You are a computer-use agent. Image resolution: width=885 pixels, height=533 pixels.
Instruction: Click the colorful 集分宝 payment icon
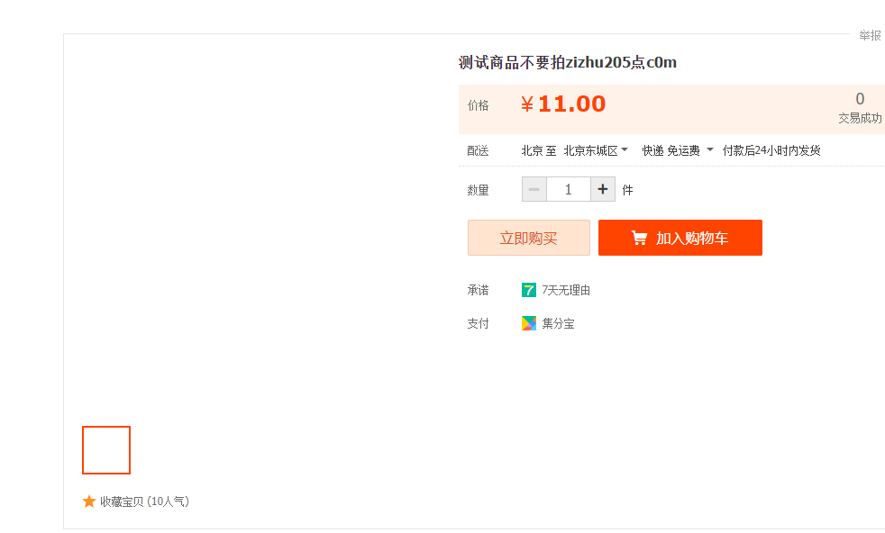tap(529, 323)
